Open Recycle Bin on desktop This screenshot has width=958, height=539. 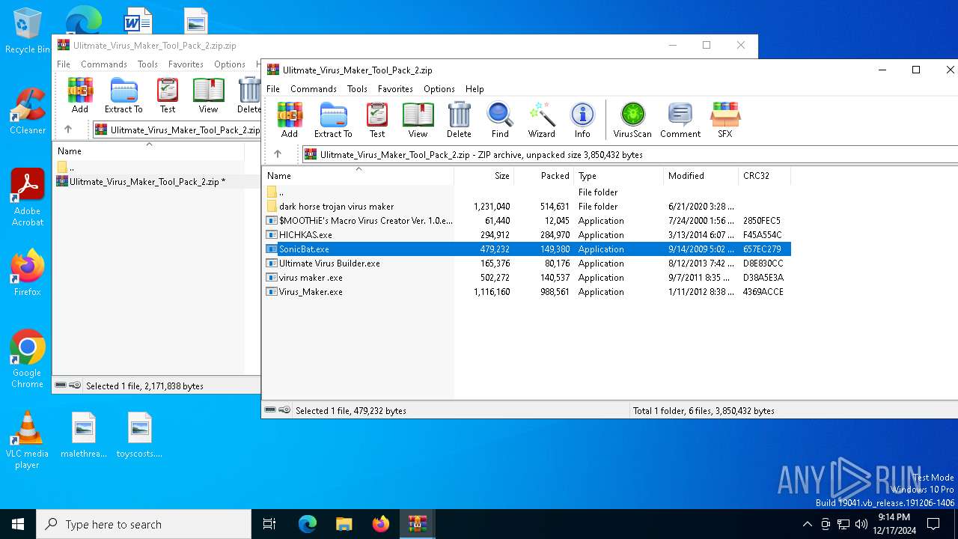click(x=27, y=31)
